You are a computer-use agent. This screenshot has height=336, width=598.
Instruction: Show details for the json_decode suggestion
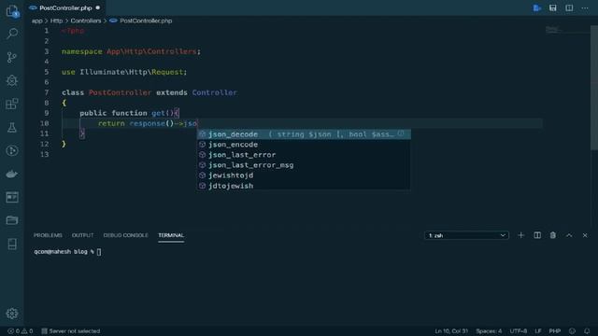click(401, 133)
